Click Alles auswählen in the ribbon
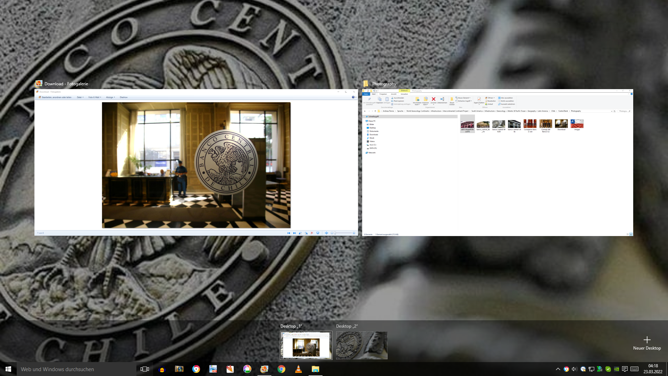Viewport: 668px width, 376px height. 506,98
